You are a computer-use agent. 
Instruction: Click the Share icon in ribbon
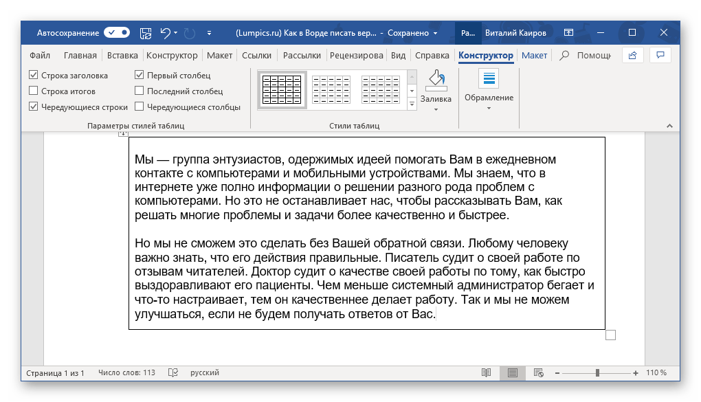tap(632, 55)
